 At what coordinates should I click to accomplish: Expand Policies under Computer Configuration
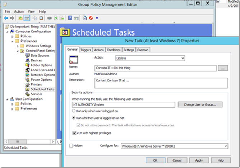13,36
